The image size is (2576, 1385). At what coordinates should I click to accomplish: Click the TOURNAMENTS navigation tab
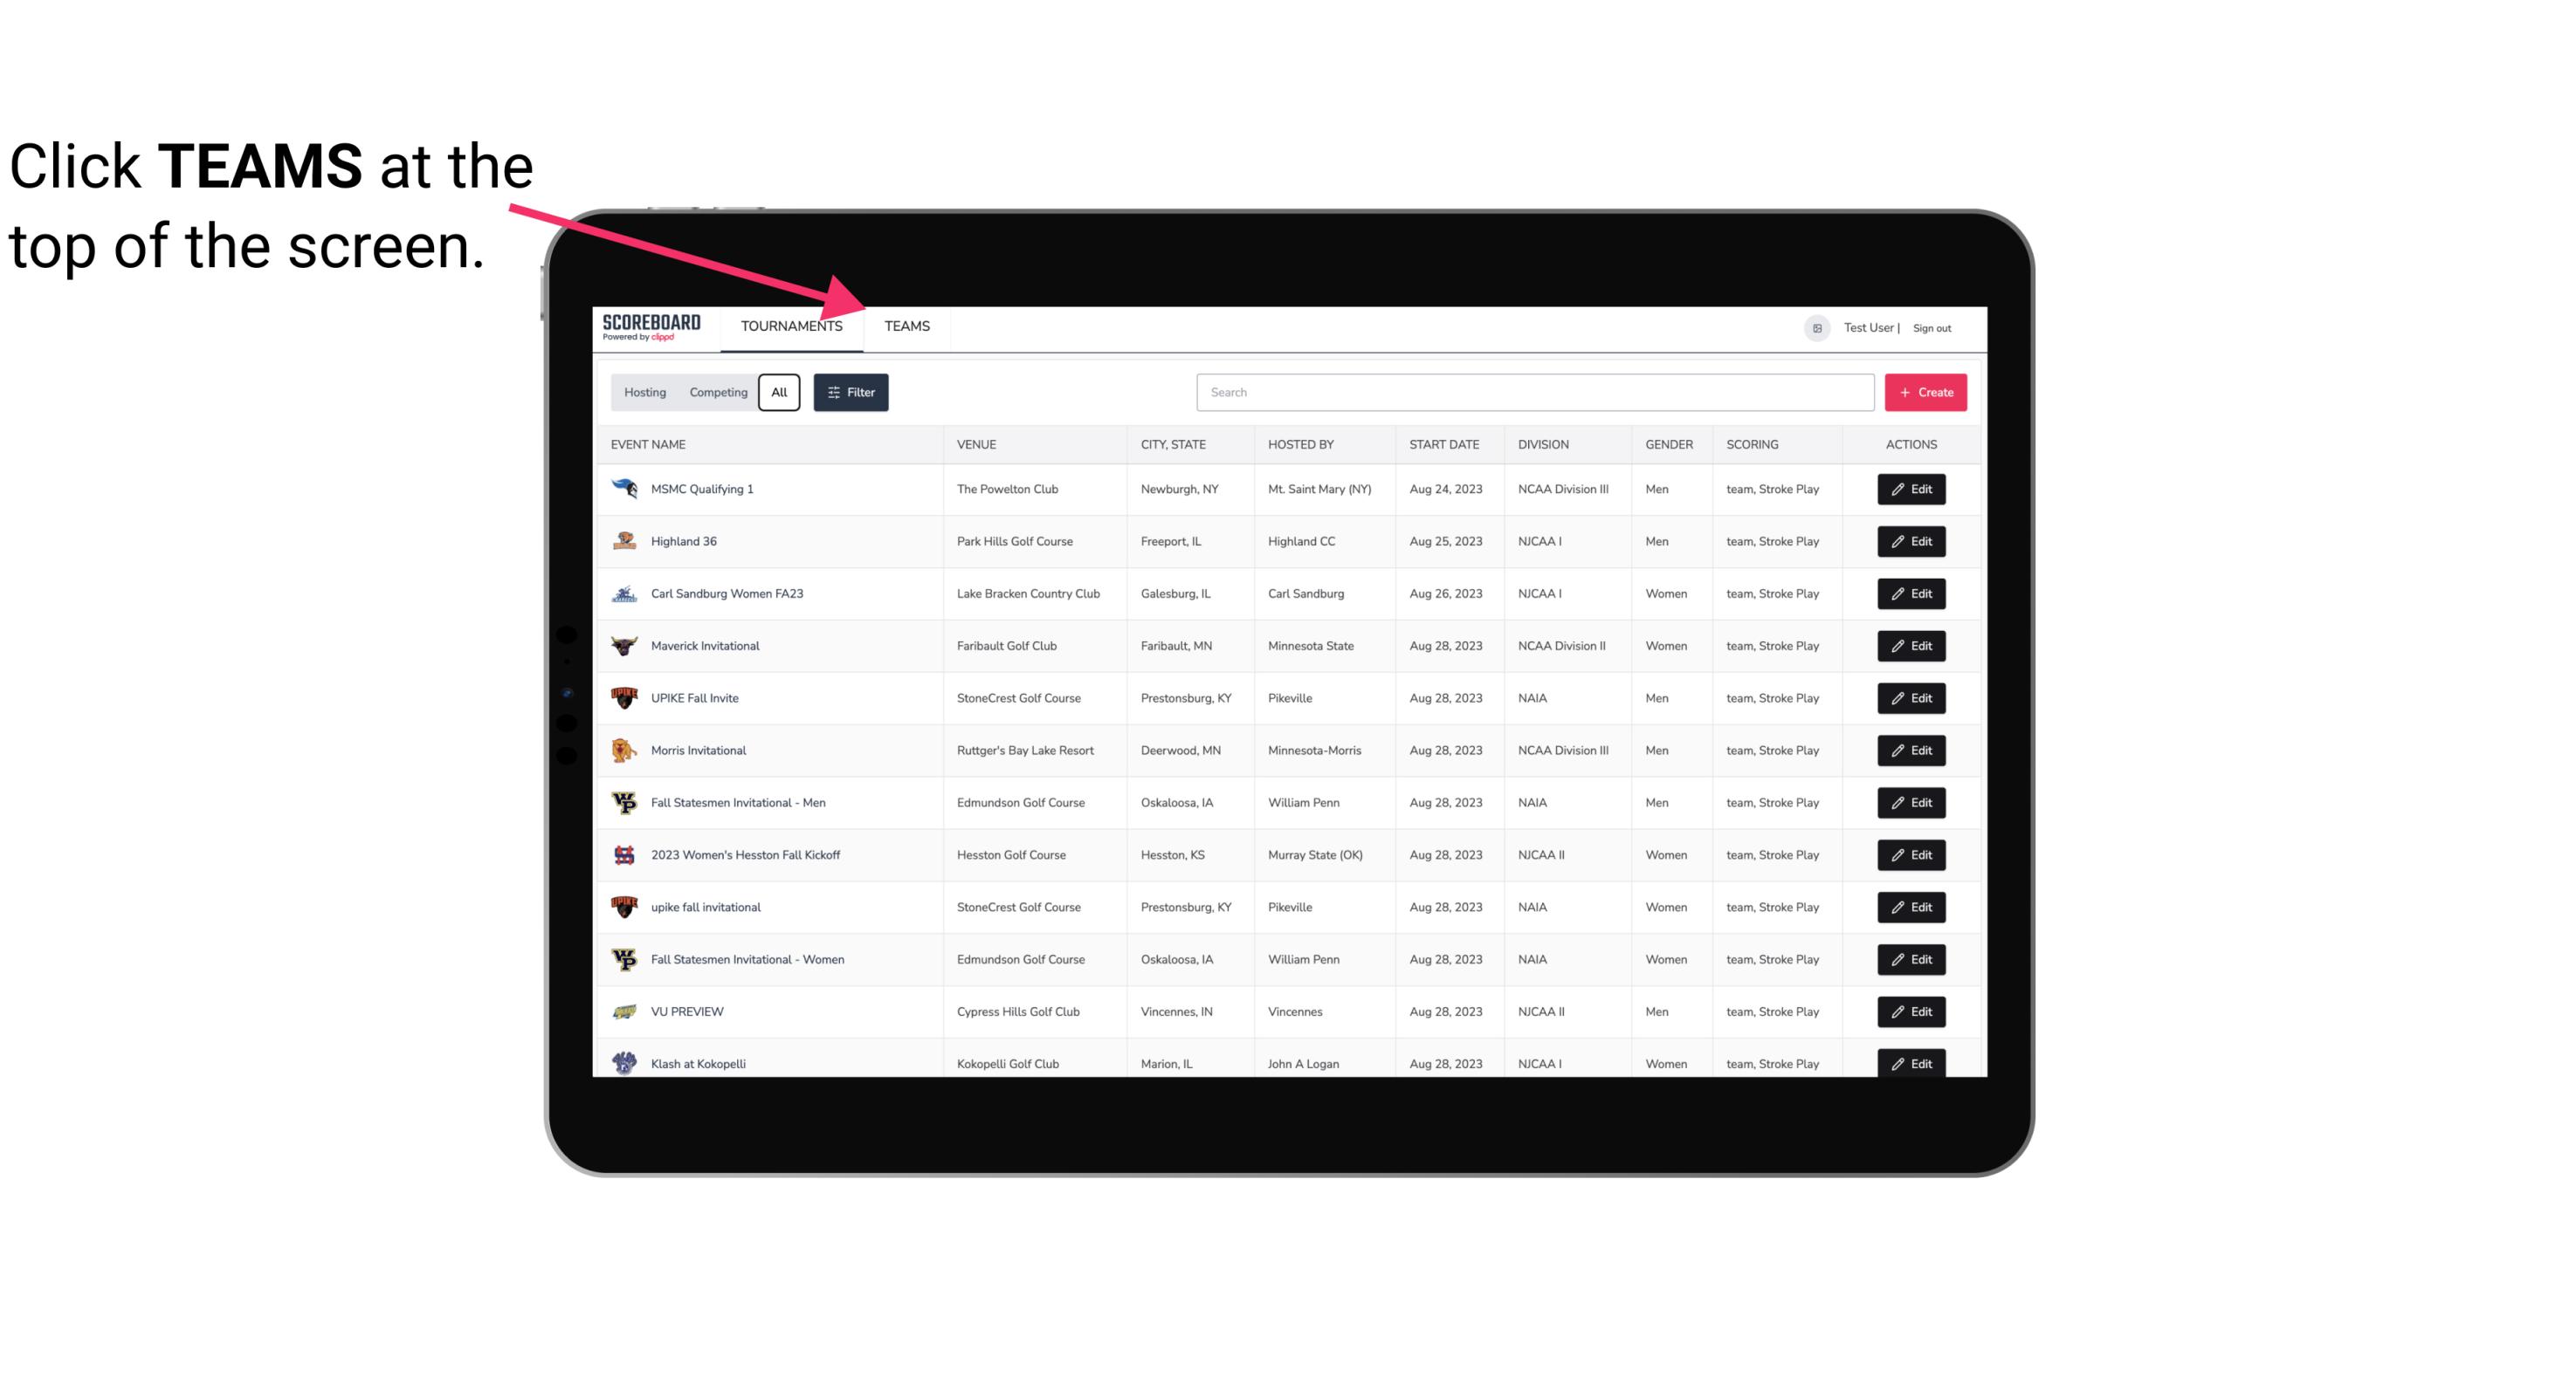tap(789, 326)
